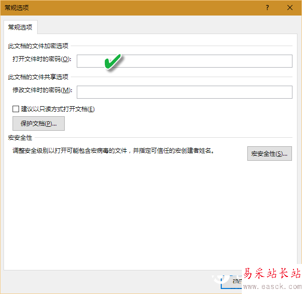This screenshot has width=302, height=294.
Task: Select the 常规选项 tab
Action: (20, 27)
